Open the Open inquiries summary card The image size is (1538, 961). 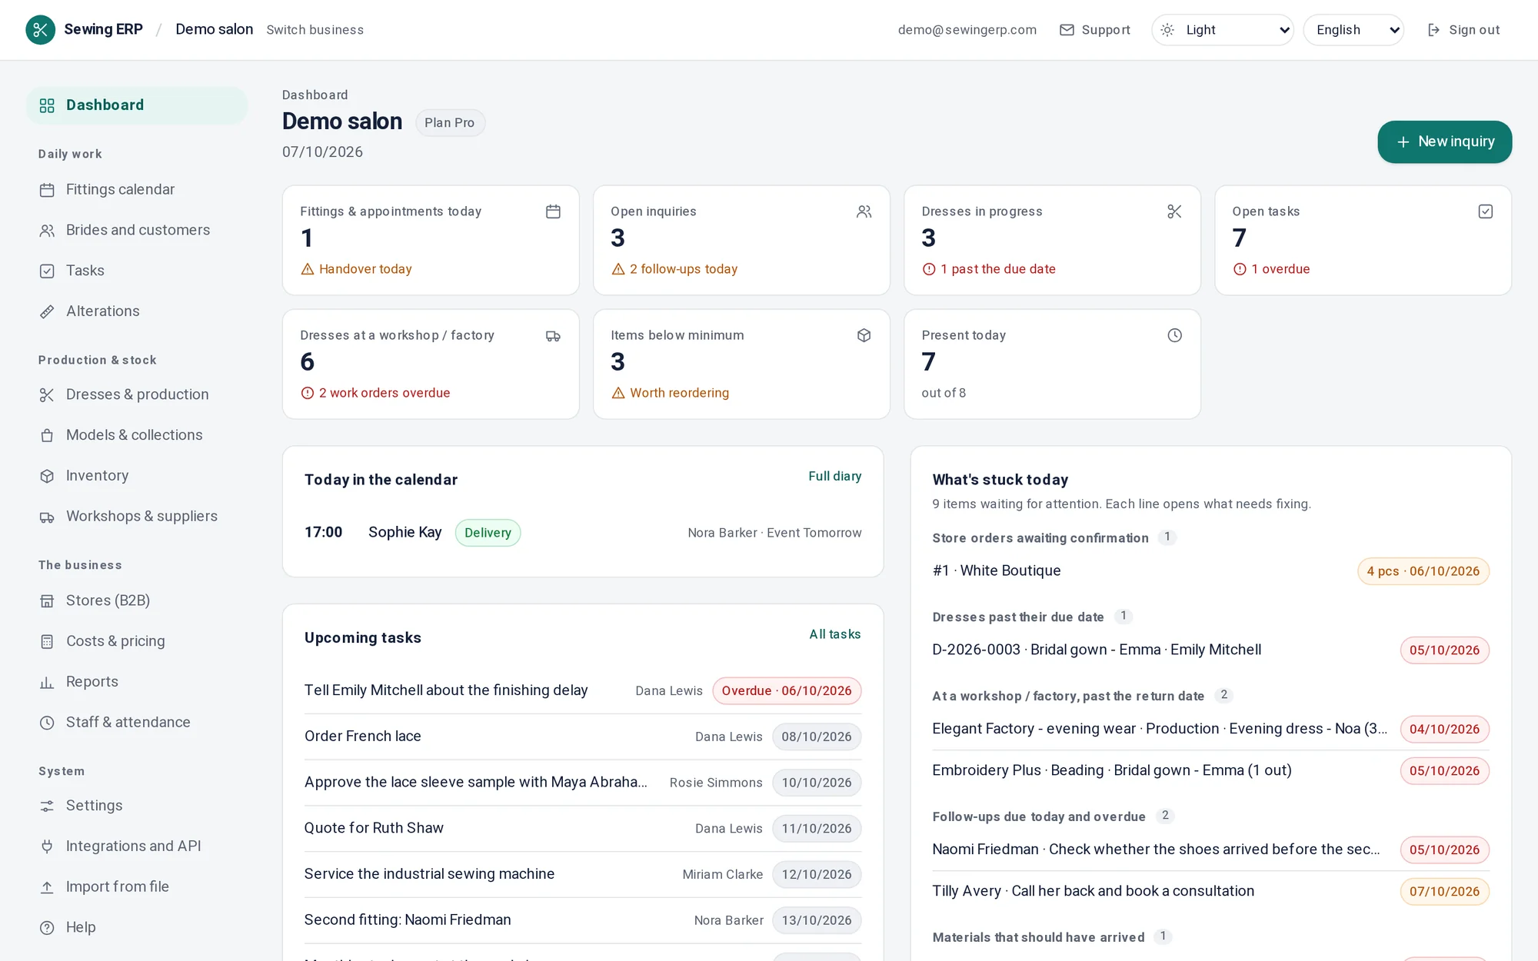point(741,240)
